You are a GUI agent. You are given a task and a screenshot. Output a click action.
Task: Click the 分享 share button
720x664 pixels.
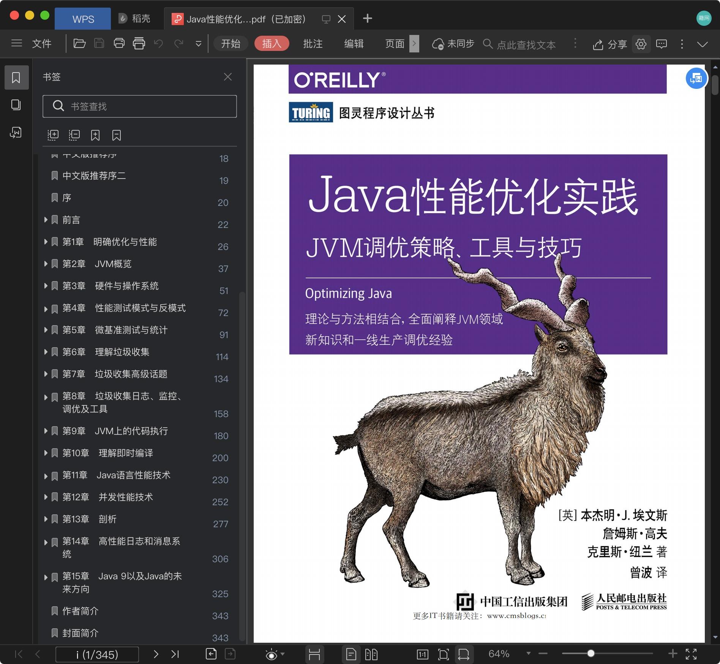pos(609,44)
